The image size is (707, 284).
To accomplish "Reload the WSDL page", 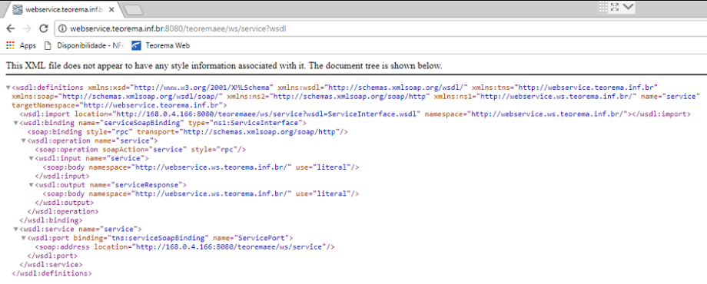I will pos(43,28).
